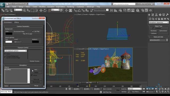
Task: Create a SphereGizmo object type
Action: (x=163, y=31)
